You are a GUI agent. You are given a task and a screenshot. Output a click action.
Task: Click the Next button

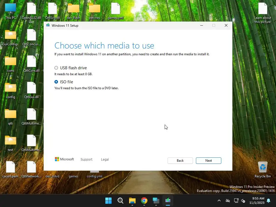tap(208, 161)
